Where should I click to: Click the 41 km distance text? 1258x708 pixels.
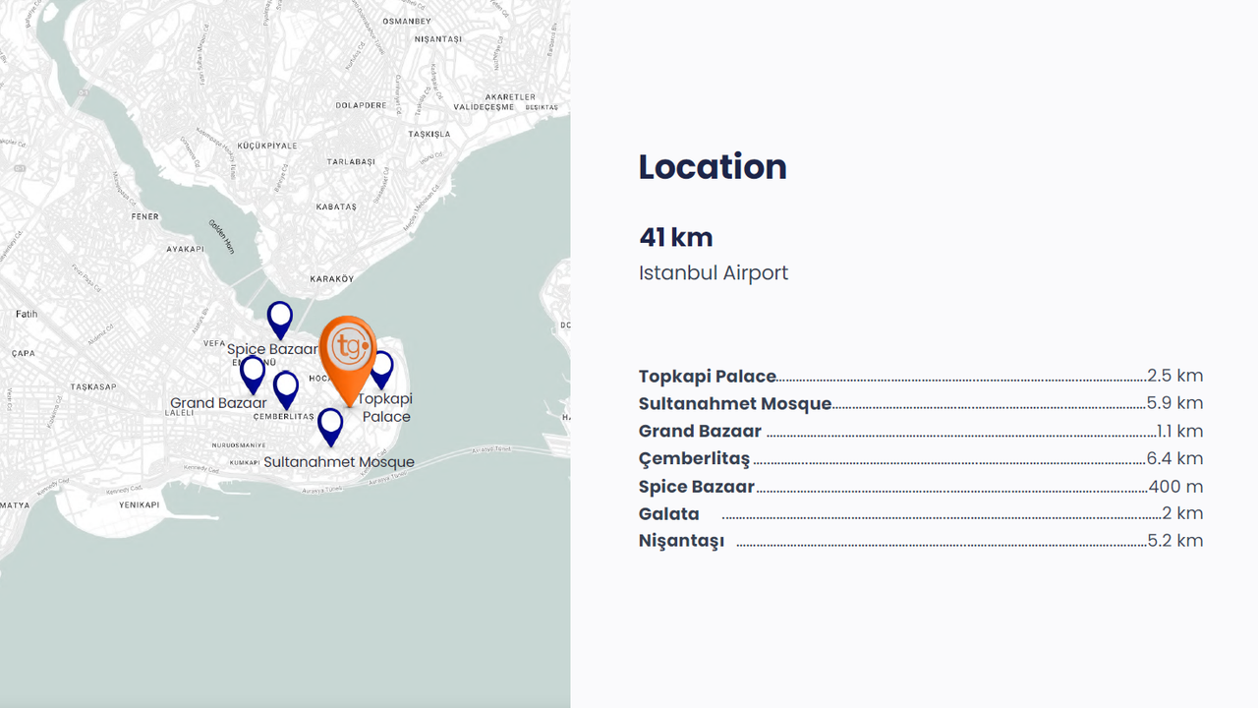tap(676, 238)
